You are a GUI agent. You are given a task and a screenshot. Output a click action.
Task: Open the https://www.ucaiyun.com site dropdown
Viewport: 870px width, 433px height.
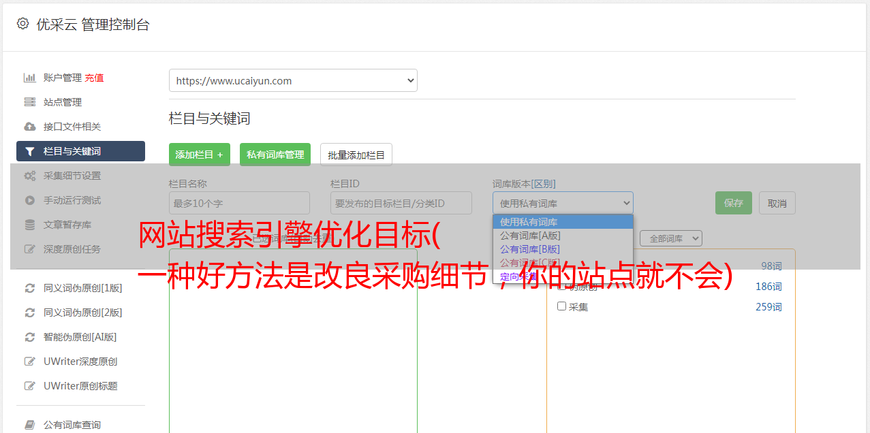(293, 80)
